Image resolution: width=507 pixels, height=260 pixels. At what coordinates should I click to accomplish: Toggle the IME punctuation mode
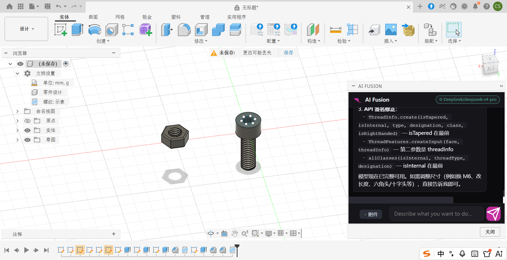click(x=452, y=254)
